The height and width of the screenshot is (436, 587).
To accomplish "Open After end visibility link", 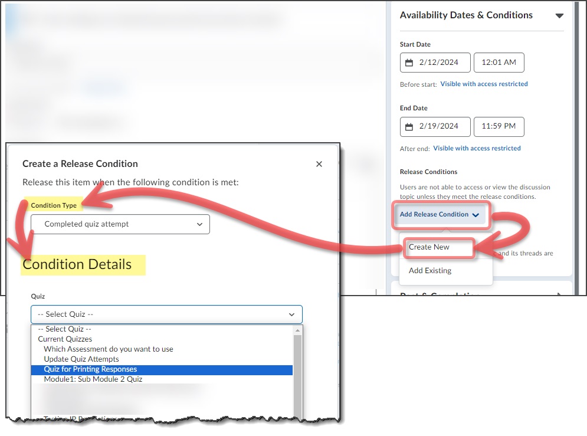I will point(477,148).
